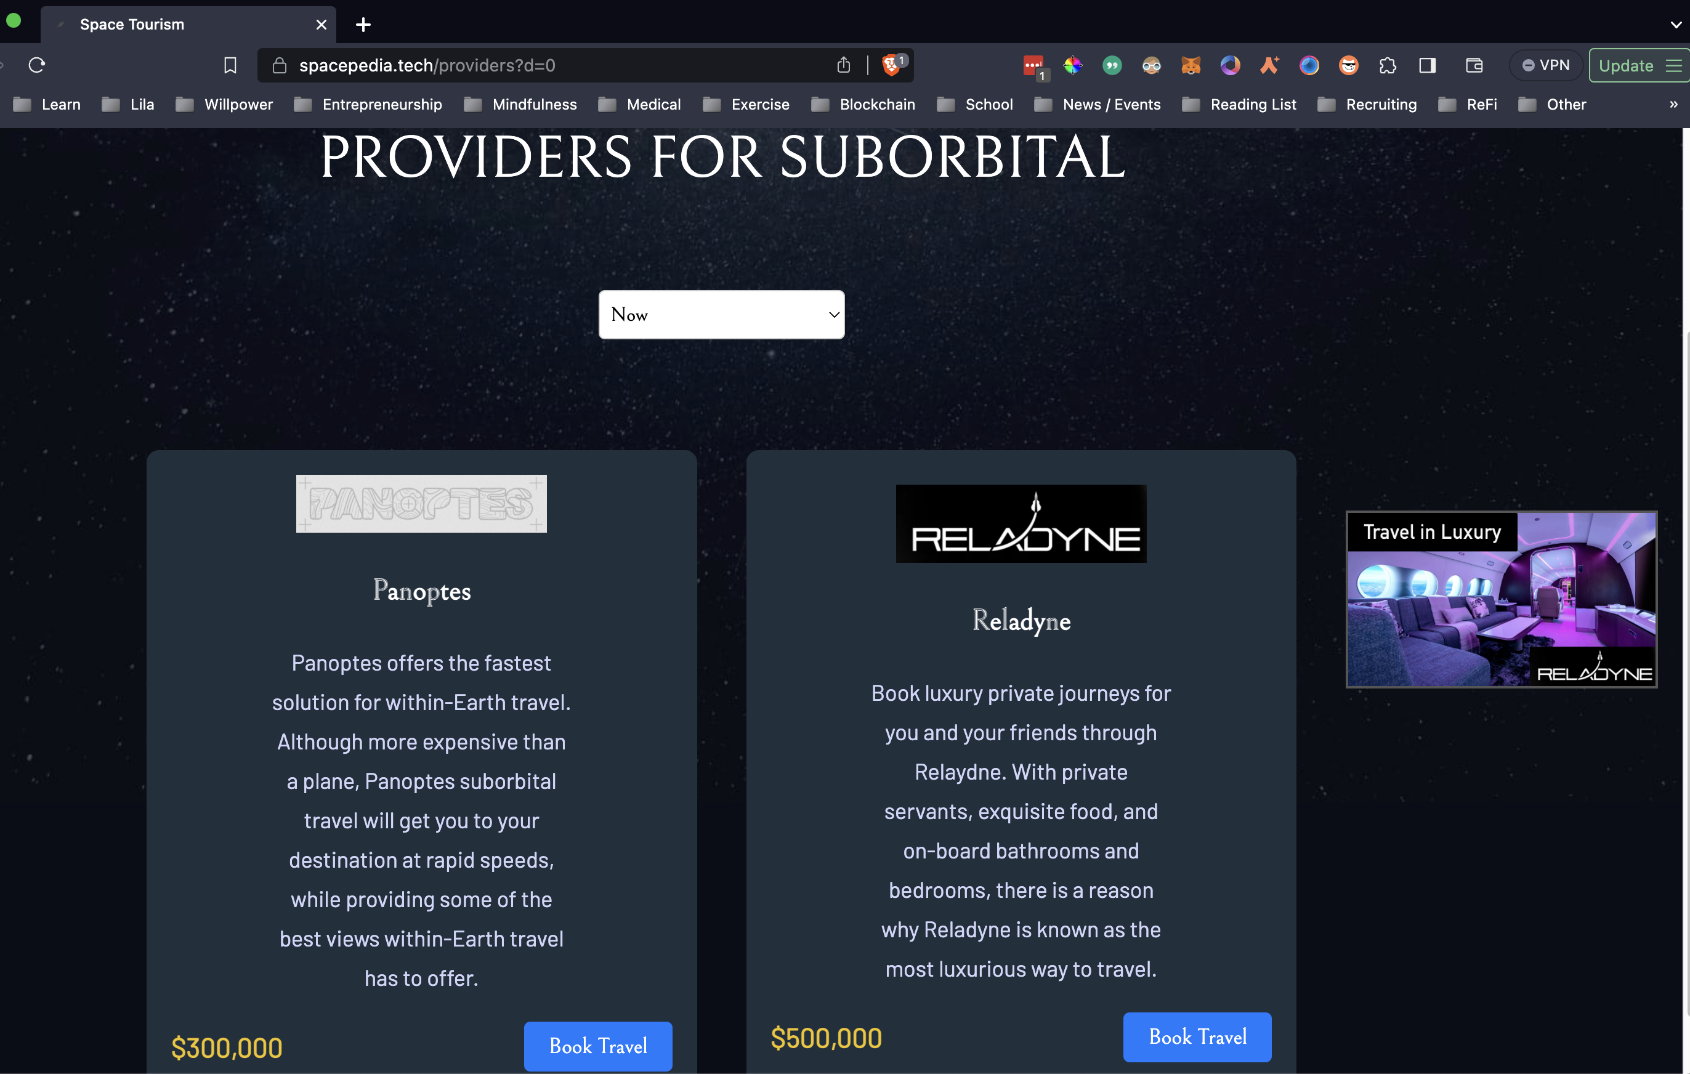Open the Now time dropdown
Viewport: 1690px width, 1074px height.
coord(721,315)
